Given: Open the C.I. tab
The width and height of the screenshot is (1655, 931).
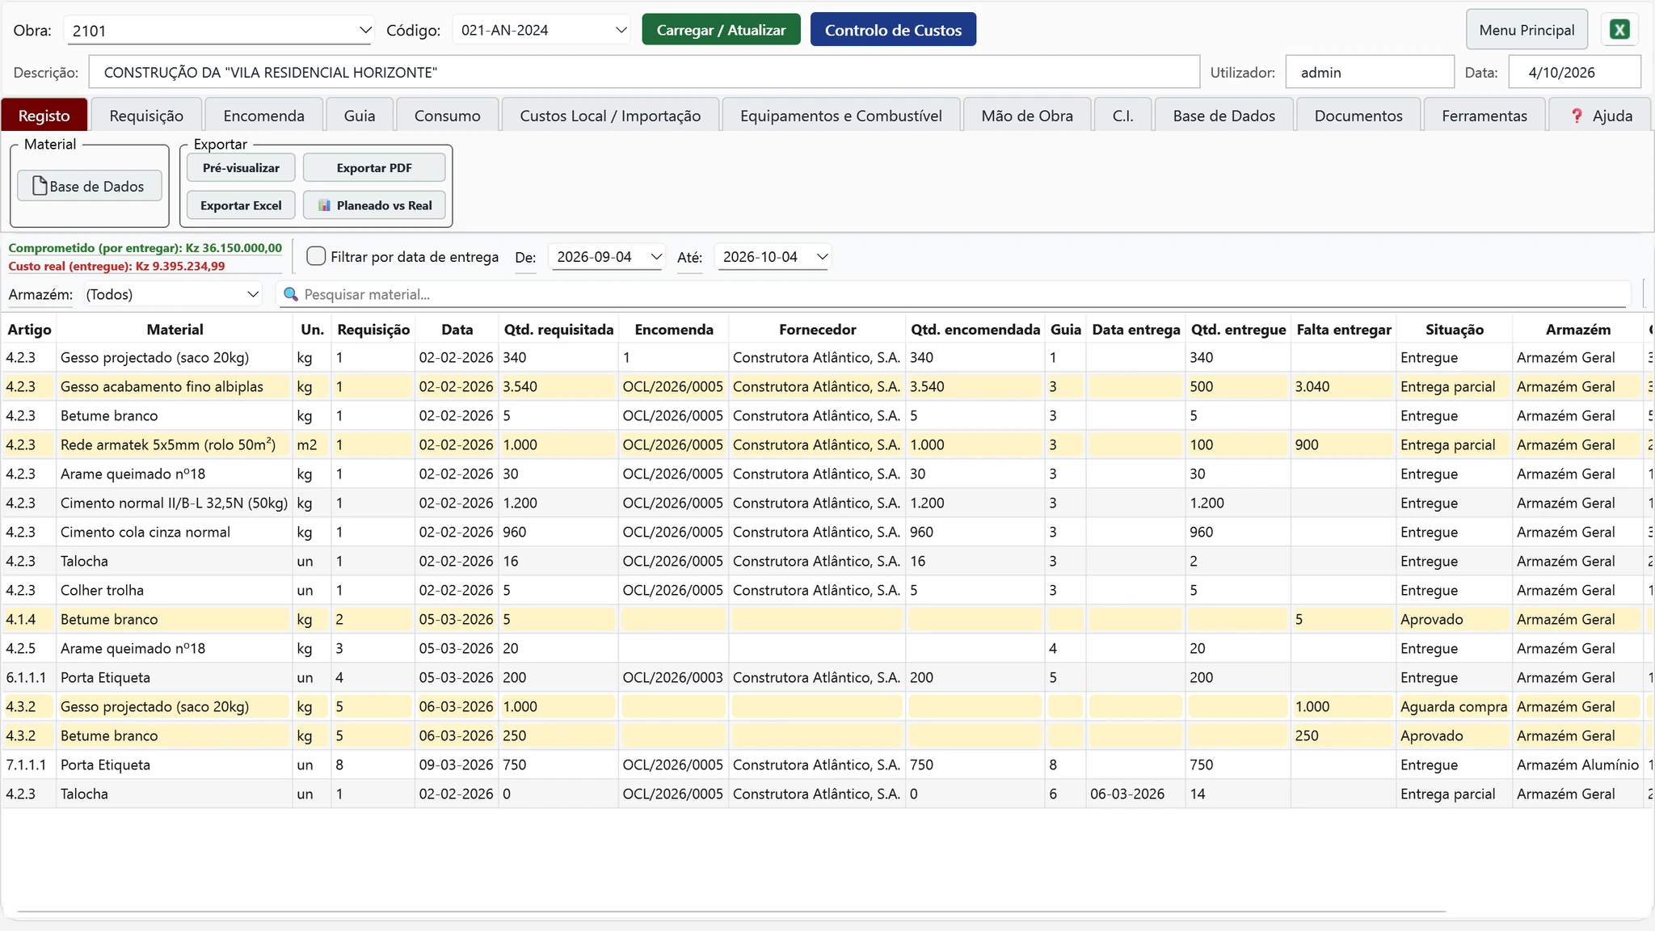Looking at the screenshot, I should [x=1123, y=116].
